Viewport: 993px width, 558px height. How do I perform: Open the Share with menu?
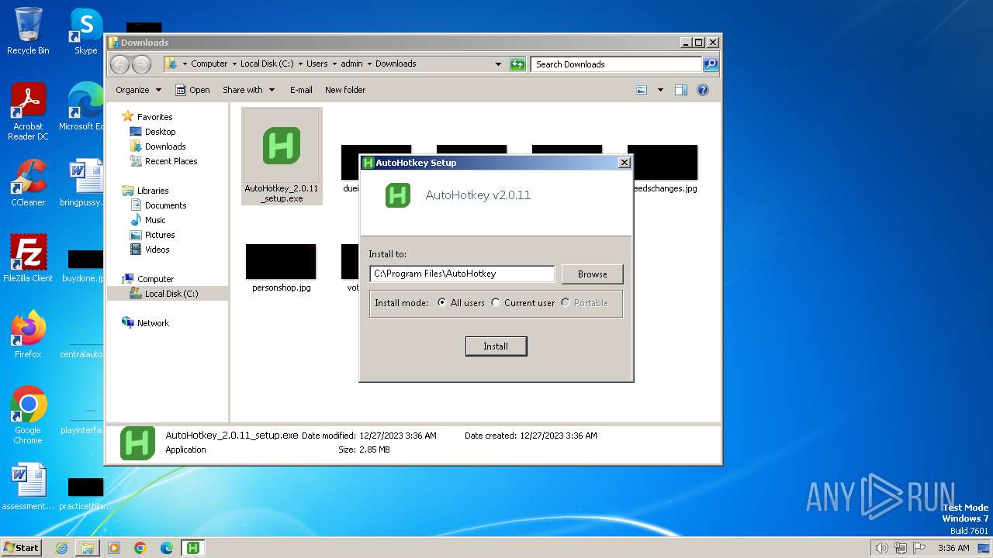coord(248,90)
